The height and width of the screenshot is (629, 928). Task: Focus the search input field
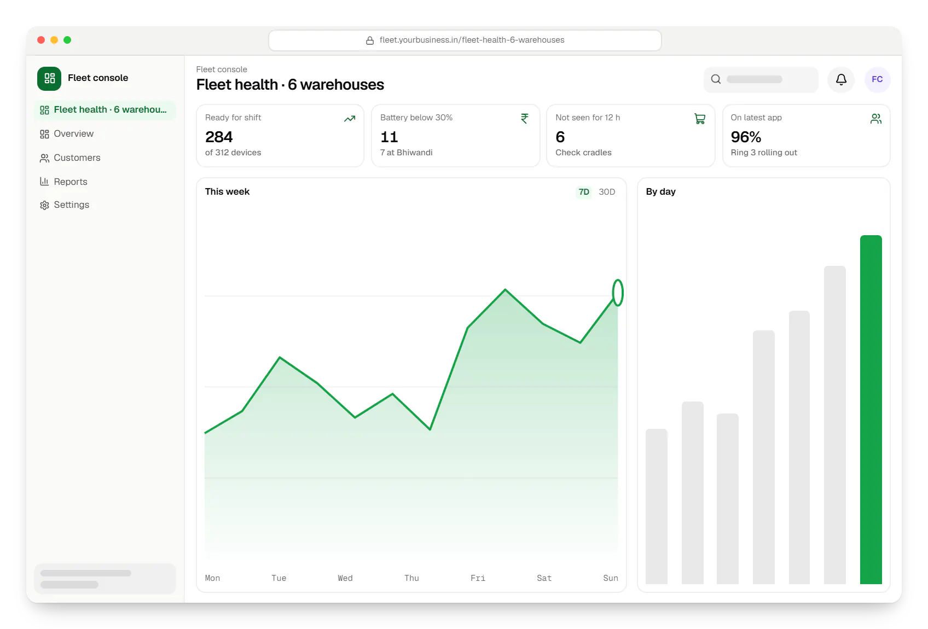click(761, 79)
